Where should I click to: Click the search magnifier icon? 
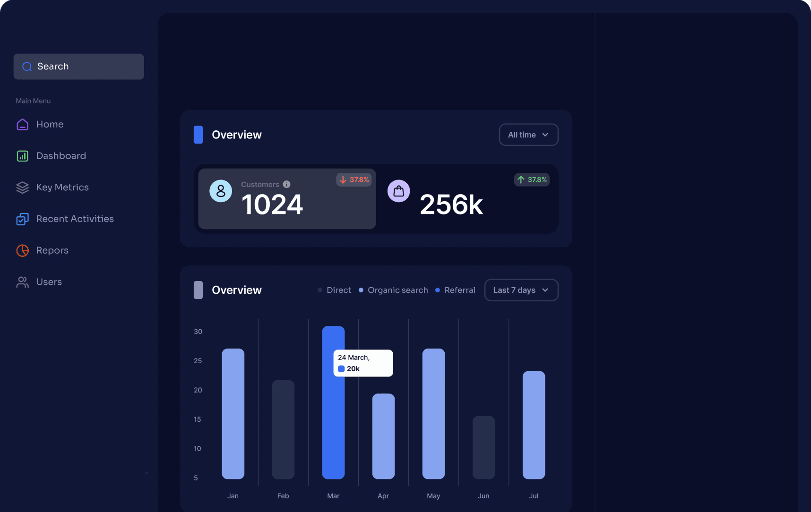pyautogui.click(x=27, y=67)
